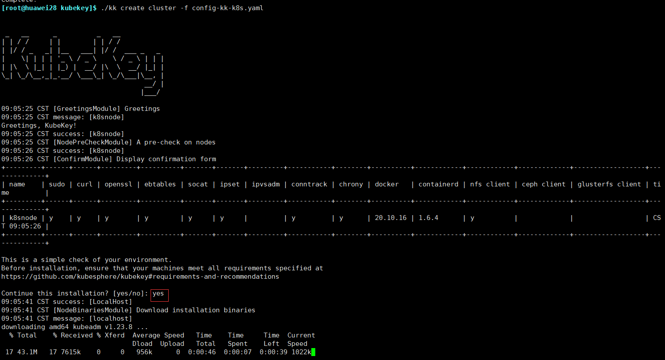Click containerd version 1.6.4 cell
The image size is (665, 360).
428,218
